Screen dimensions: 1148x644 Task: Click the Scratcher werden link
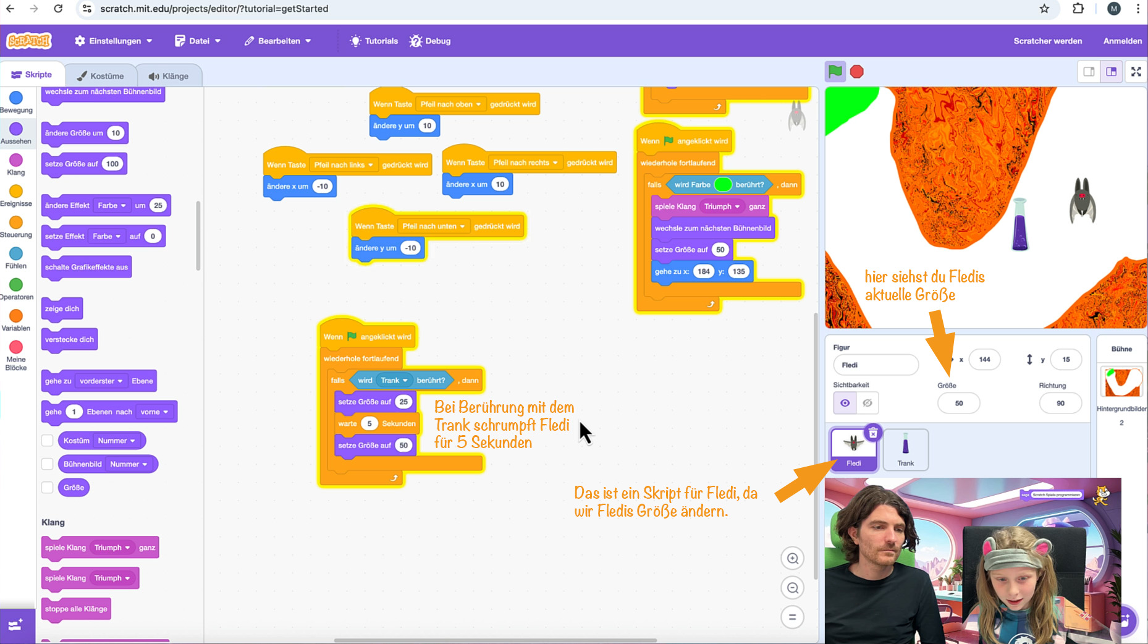pos(1047,41)
